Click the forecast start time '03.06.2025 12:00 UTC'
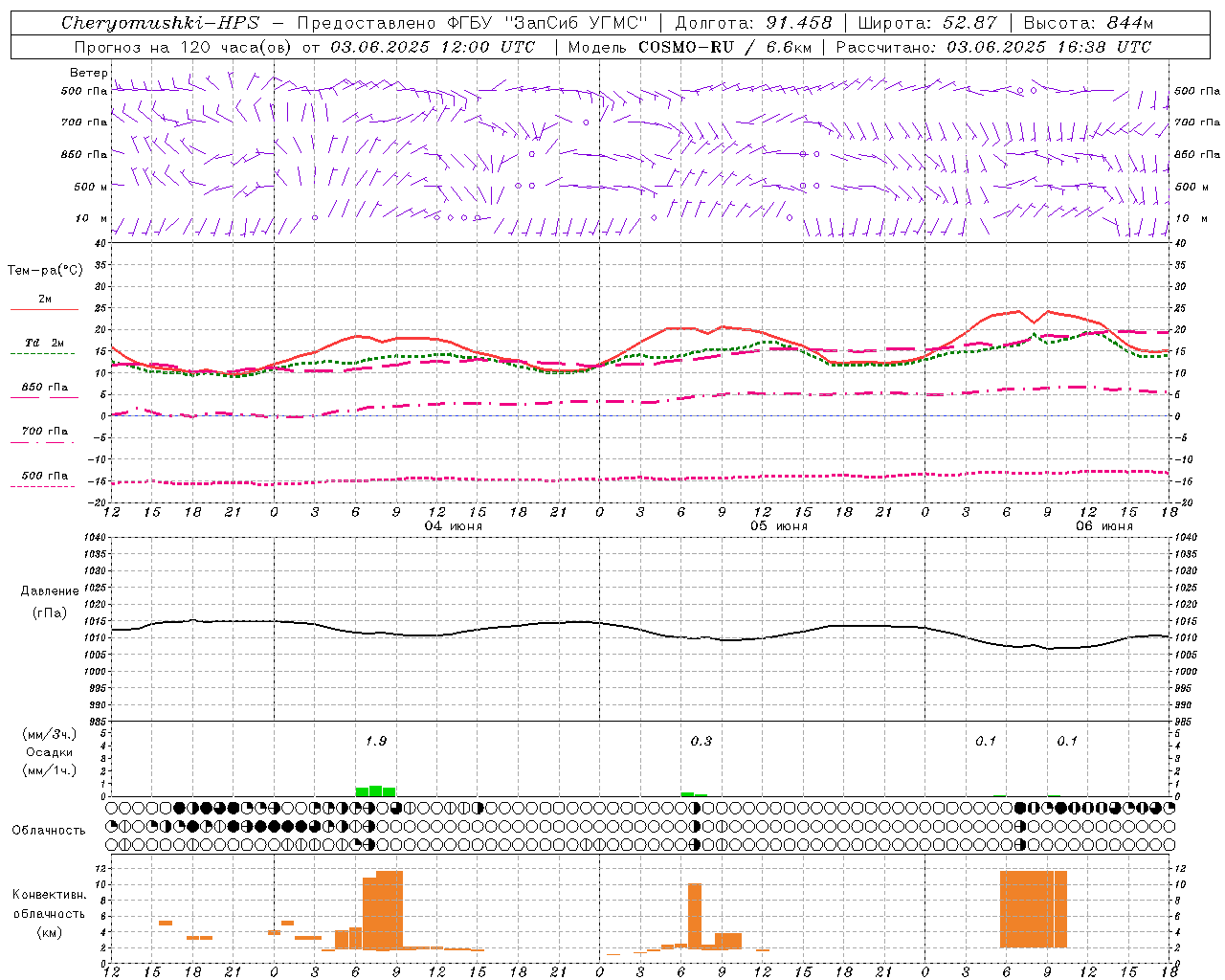 point(433,47)
